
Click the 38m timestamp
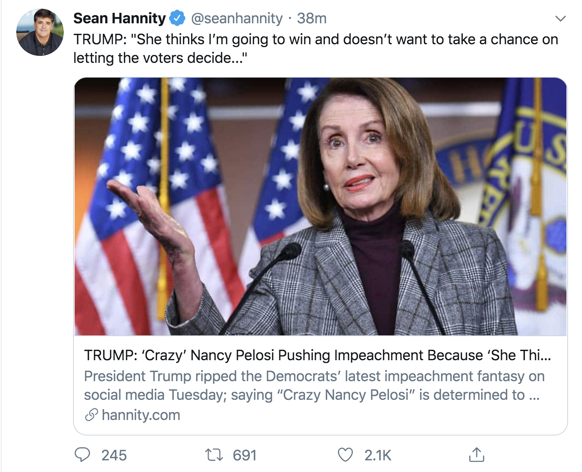point(311,17)
